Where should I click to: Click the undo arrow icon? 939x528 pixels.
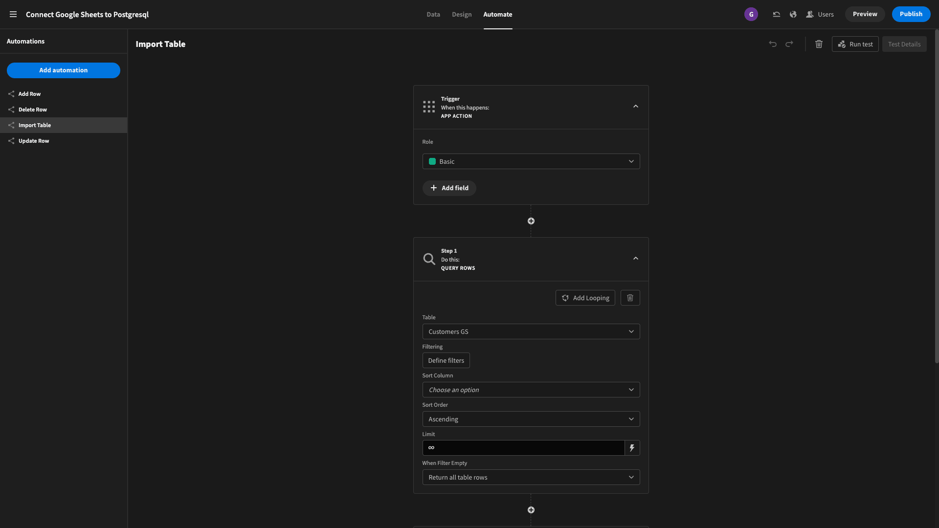tap(773, 44)
